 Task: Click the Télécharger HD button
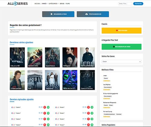coord(93,14)
